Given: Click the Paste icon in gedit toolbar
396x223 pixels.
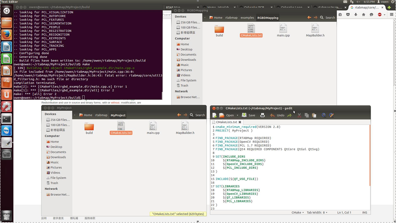Looking at the screenshot, I should pos(314,115).
